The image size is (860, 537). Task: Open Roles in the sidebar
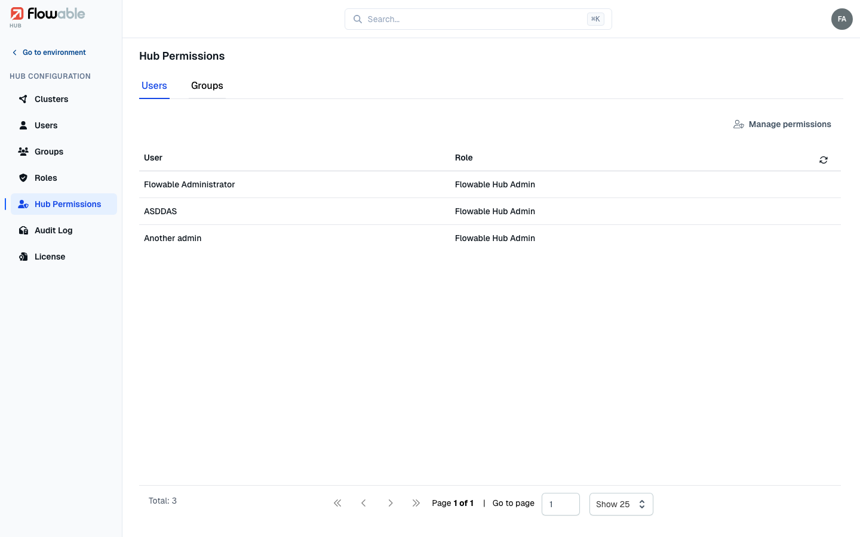tap(64, 178)
